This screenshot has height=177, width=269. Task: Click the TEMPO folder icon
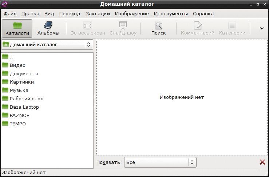pyautogui.click(x=5, y=124)
